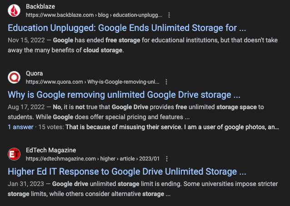Image resolution: width=290 pixels, height=206 pixels.
Task: Click the EdTech snippet dated Jan 31, 2023
Action: (136, 189)
